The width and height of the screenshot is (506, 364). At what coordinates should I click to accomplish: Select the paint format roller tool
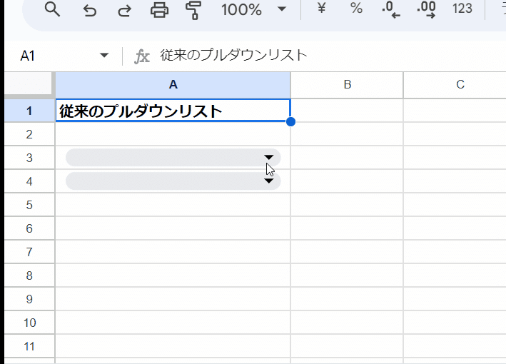point(193,10)
